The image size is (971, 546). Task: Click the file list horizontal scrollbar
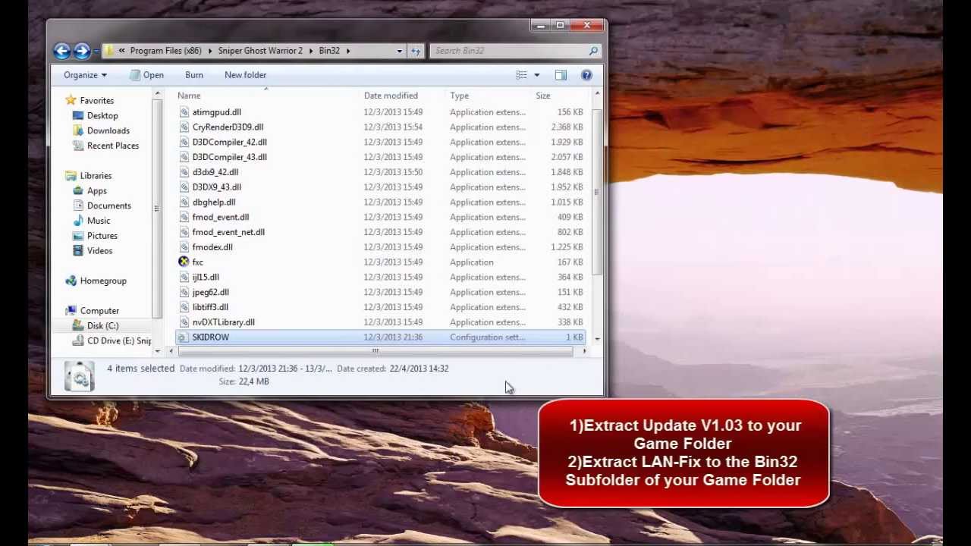(375, 351)
